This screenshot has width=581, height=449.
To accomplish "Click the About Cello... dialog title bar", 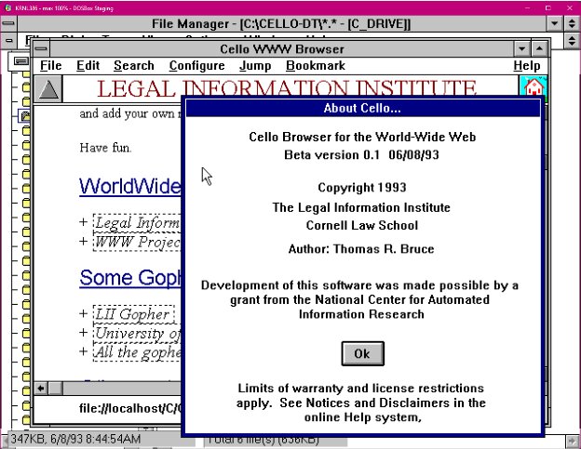I will pyautogui.click(x=362, y=109).
